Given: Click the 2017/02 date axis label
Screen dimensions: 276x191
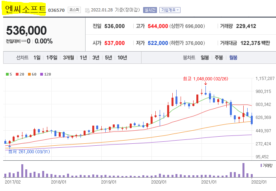Looking at the screenshot, I should pyautogui.click(x=13, y=182).
